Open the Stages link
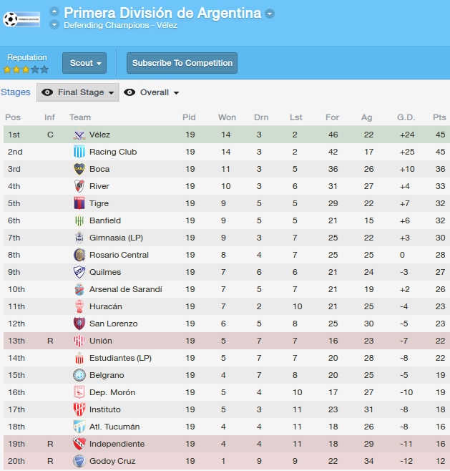450x471 pixels. click(x=16, y=92)
